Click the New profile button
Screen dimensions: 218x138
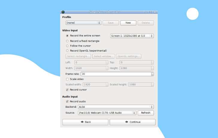(128, 23)
